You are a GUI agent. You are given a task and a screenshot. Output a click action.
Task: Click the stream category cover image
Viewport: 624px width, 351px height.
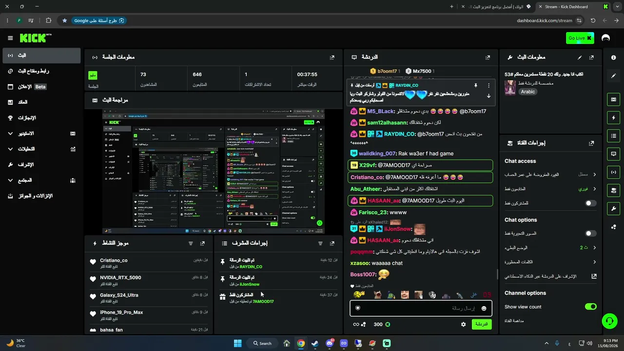[510, 87]
